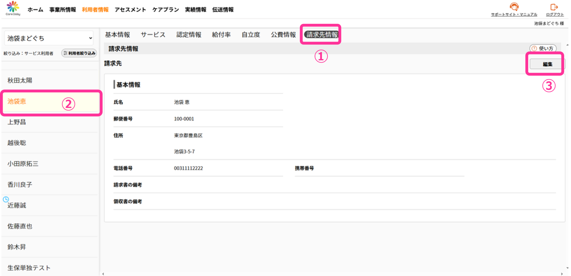The height and width of the screenshot is (276, 571).
Task: Select 小田原拓三 in the sidebar
Action: 23,164
